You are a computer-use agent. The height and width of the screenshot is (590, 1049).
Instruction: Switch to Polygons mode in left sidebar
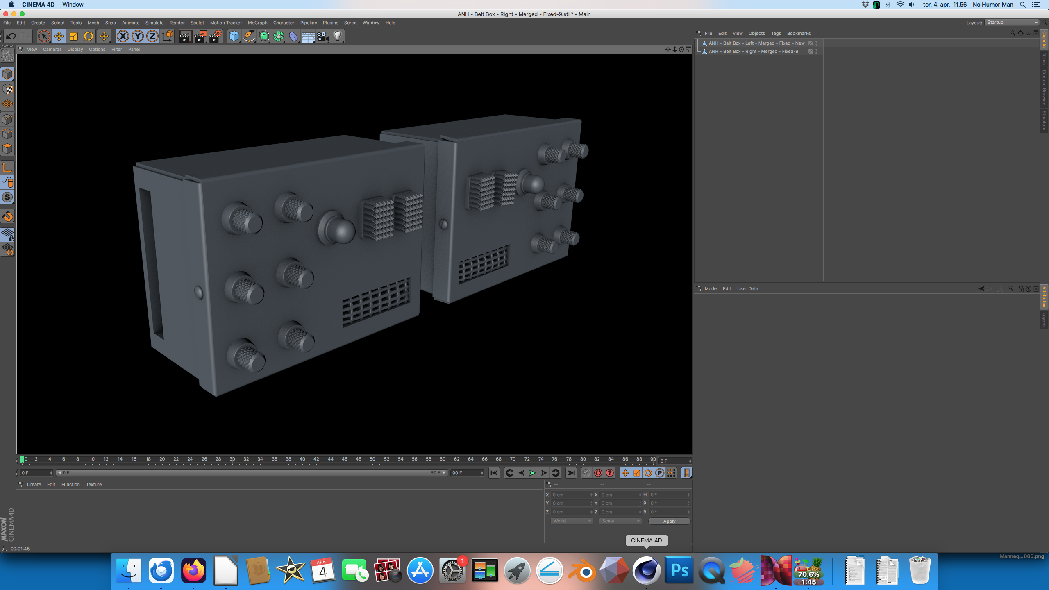(7, 149)
